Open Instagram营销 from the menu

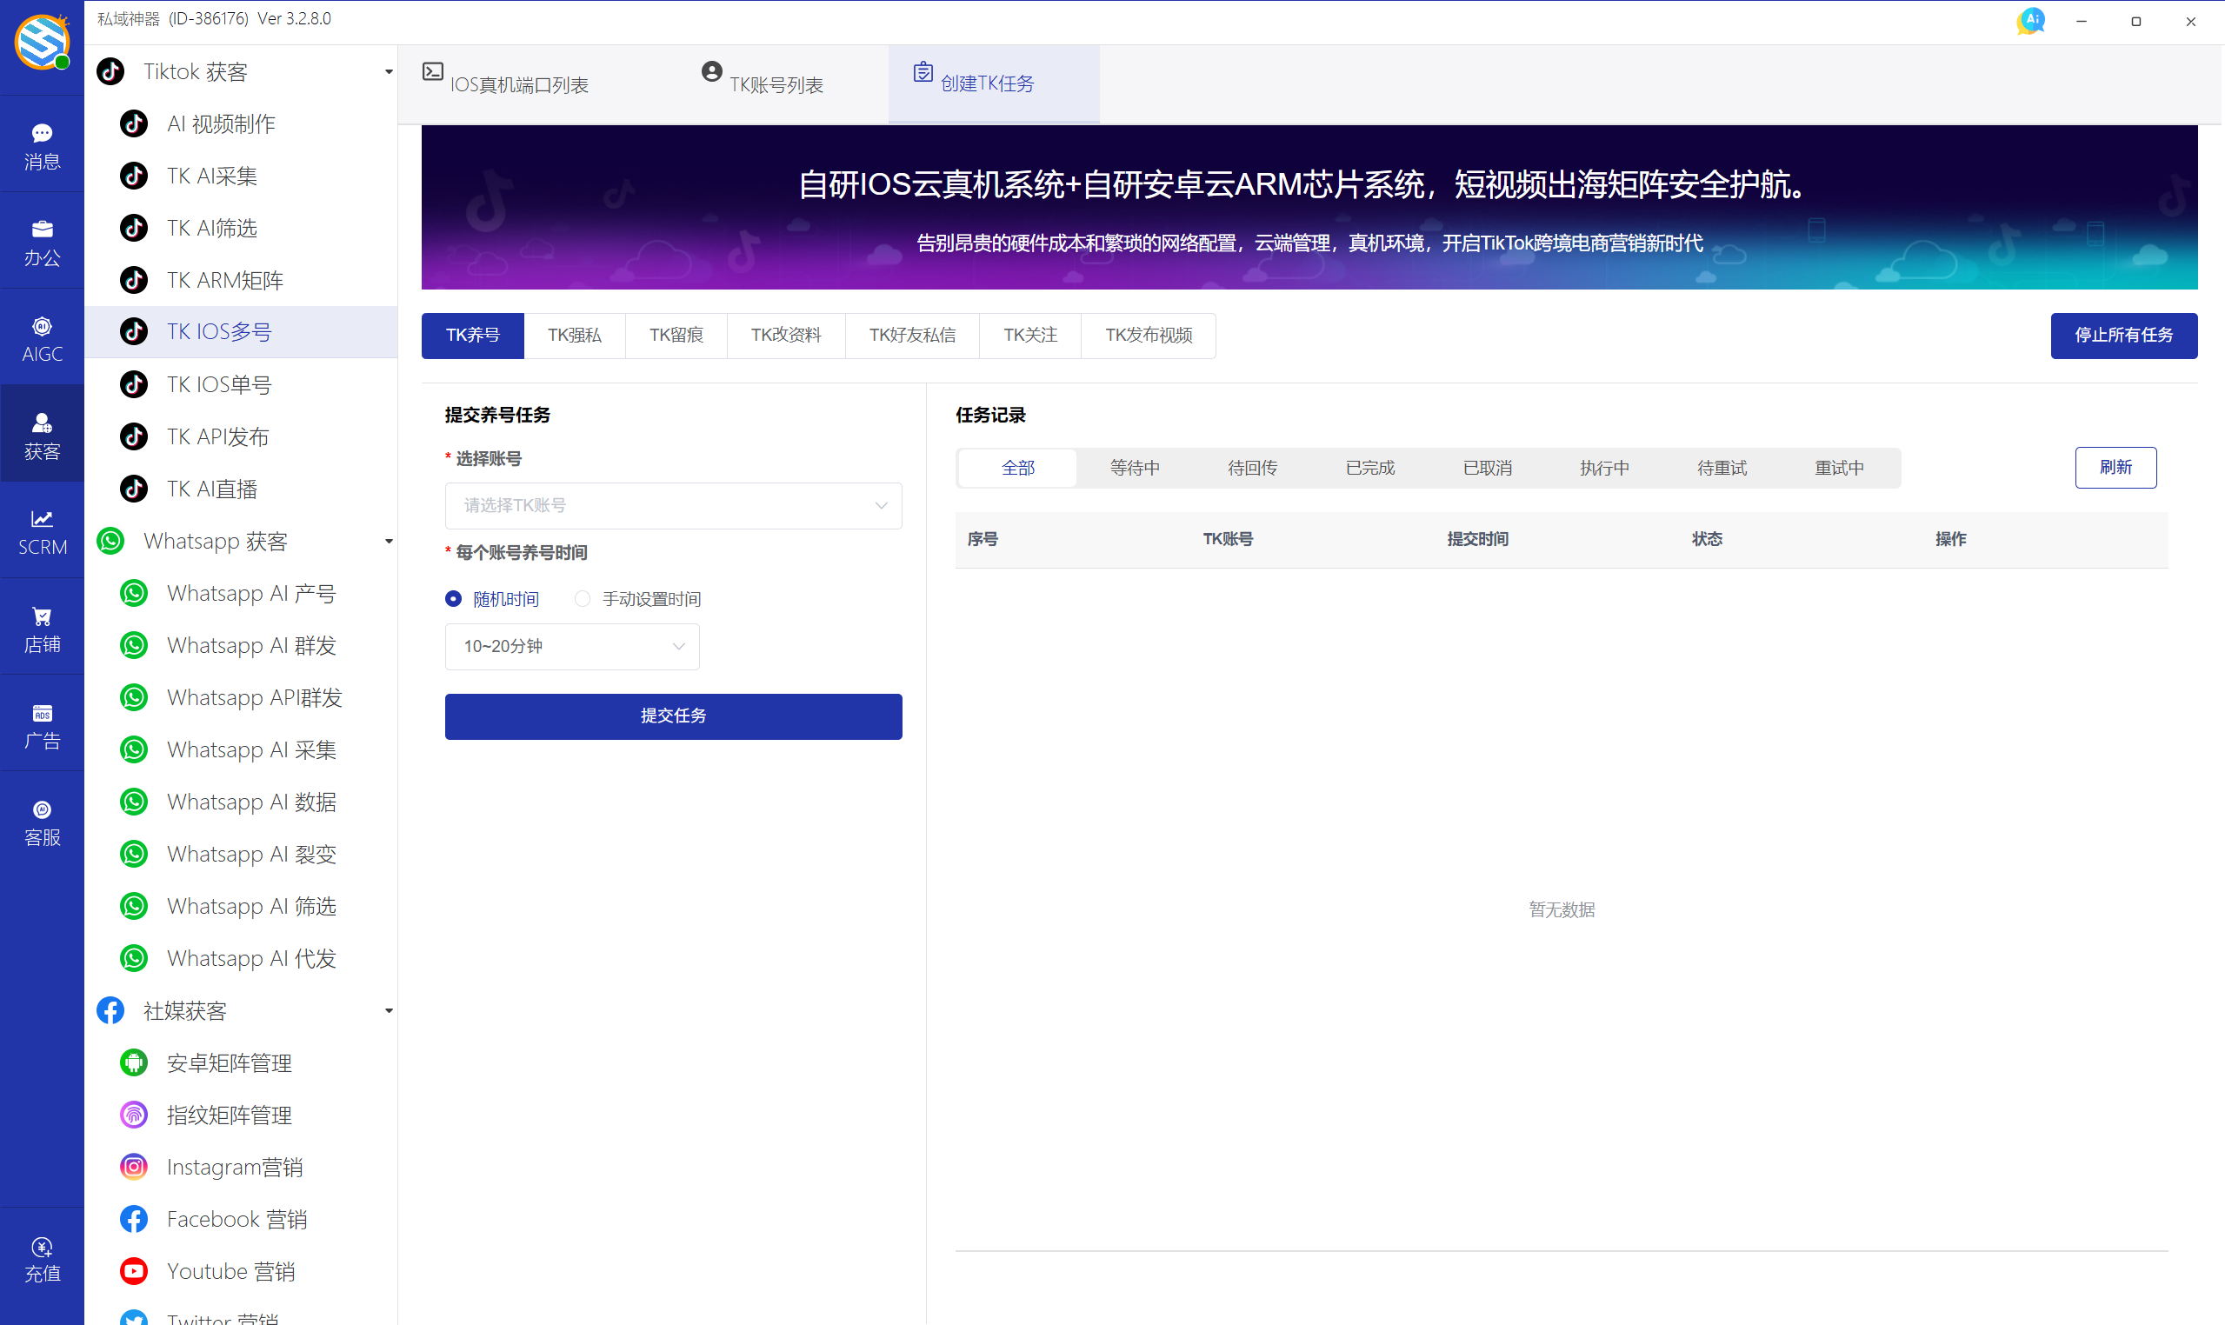pos(235,1166)
